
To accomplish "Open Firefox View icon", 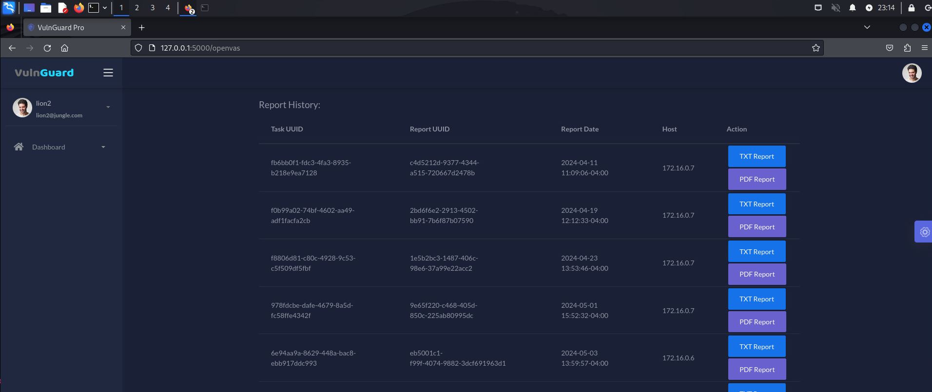I will tap(10, 27).
